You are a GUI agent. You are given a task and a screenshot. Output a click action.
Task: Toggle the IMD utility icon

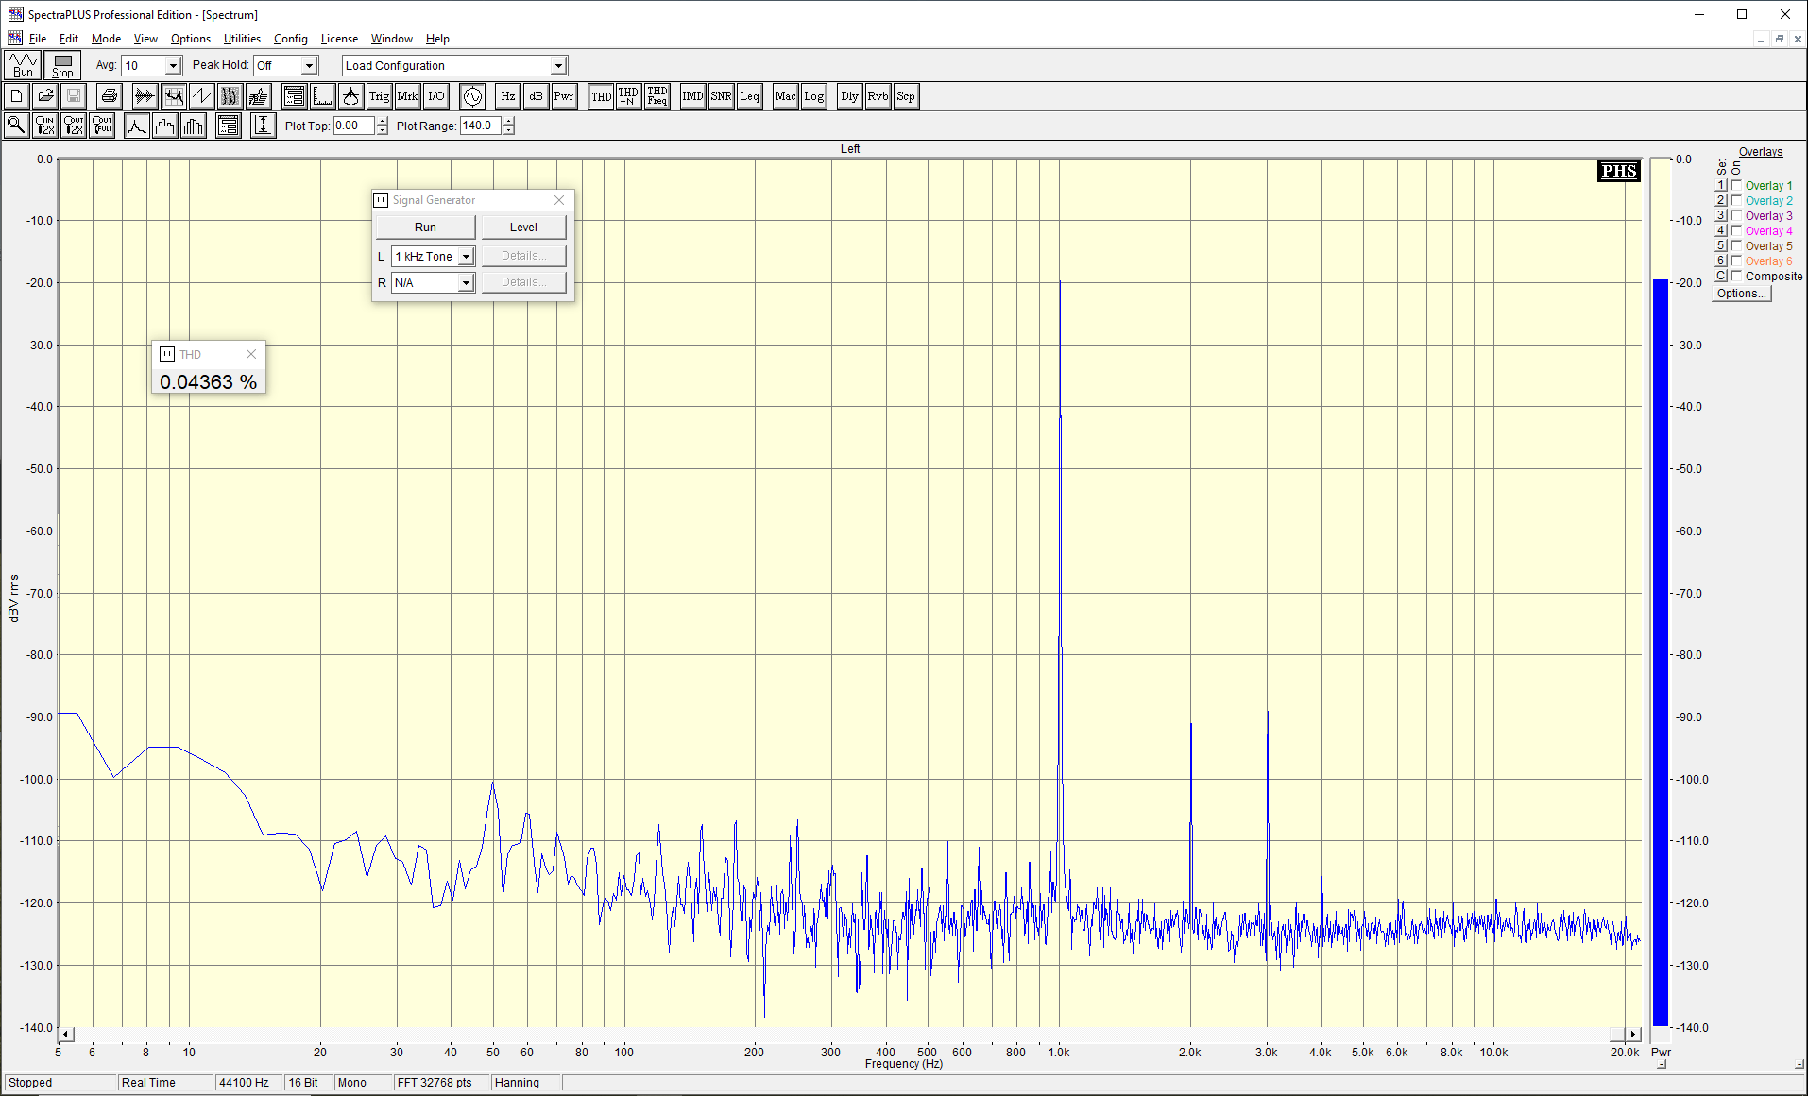point(692,96)
